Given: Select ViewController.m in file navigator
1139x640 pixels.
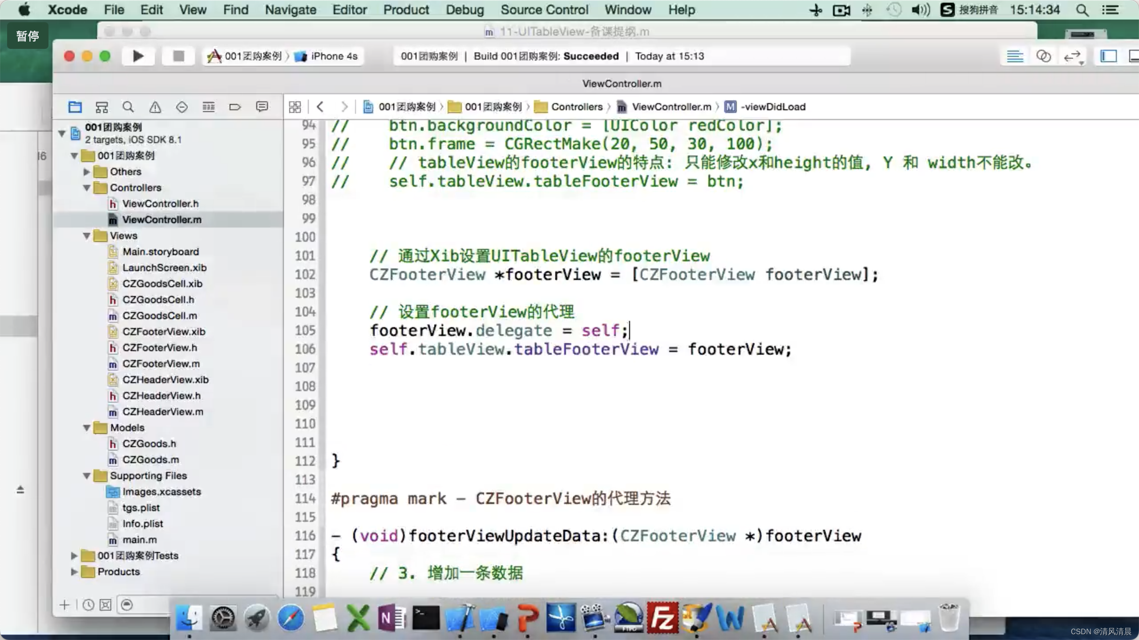Looking at the screenshot, I should (162, 220).
